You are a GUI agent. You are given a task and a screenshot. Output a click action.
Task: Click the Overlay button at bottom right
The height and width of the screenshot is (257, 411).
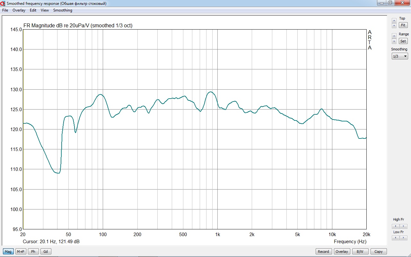(x=342, y=252)
